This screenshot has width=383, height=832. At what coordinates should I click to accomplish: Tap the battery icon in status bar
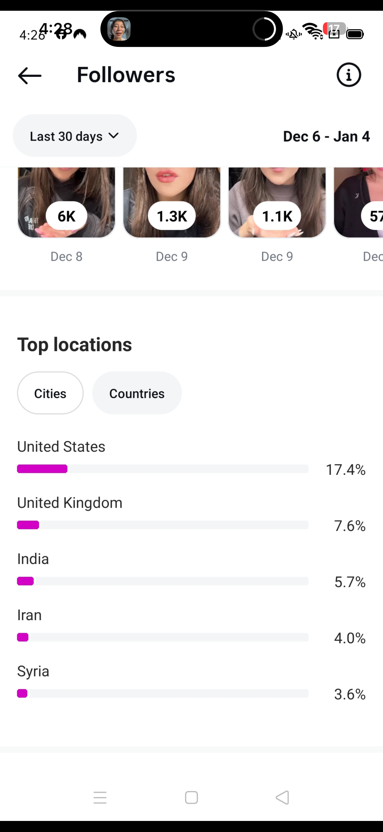(355, 34)
